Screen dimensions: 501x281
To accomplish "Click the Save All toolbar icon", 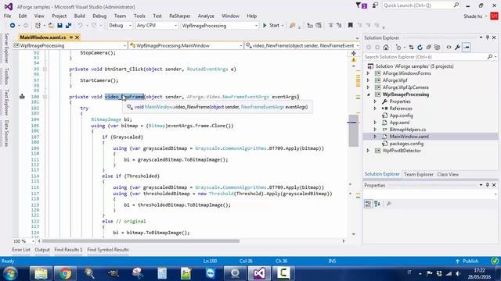I will tap(68, 26).
